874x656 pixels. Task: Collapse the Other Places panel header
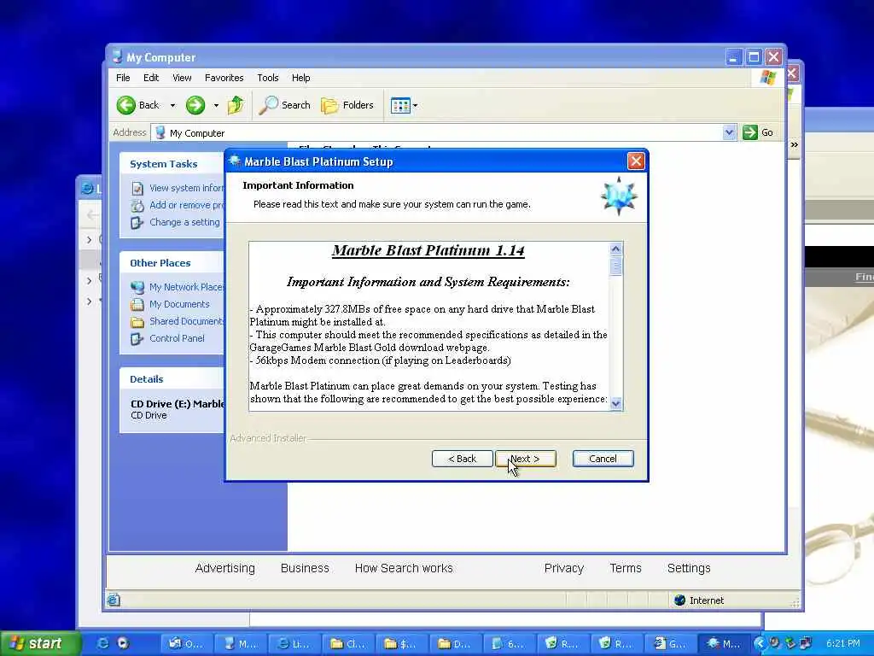pyautogui.click(x=172, y=263)
